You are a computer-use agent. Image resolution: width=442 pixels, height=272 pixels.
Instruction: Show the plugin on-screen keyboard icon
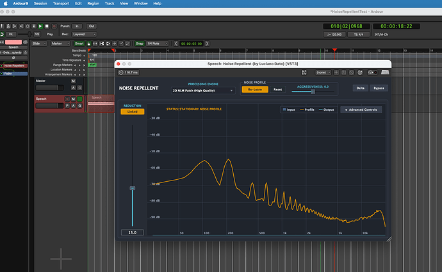[x=385, y=72]
